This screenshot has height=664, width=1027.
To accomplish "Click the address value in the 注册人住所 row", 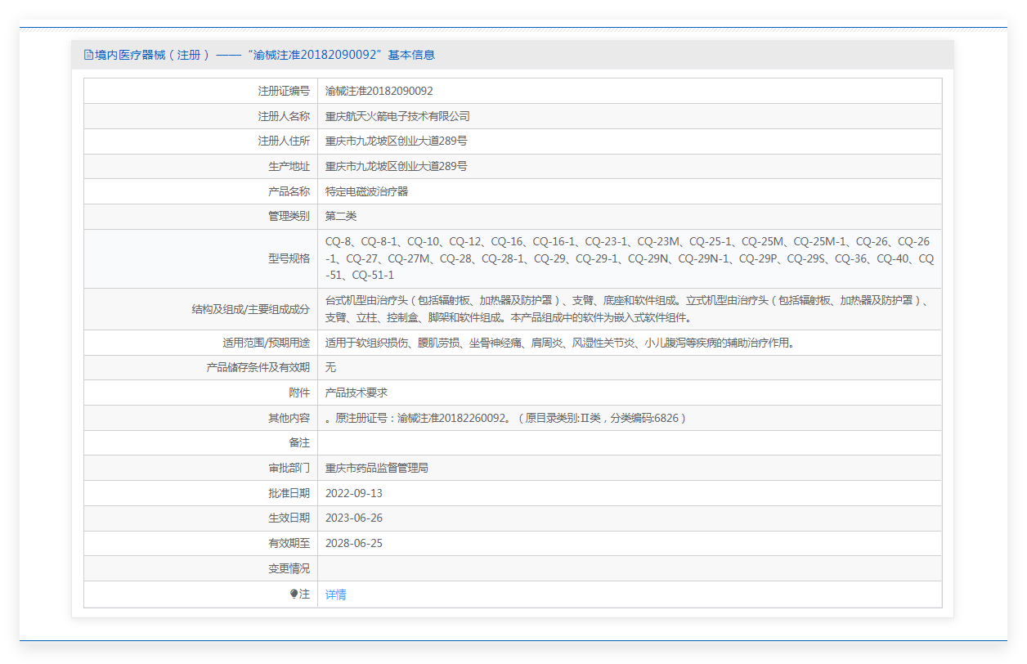I will 396,141.
